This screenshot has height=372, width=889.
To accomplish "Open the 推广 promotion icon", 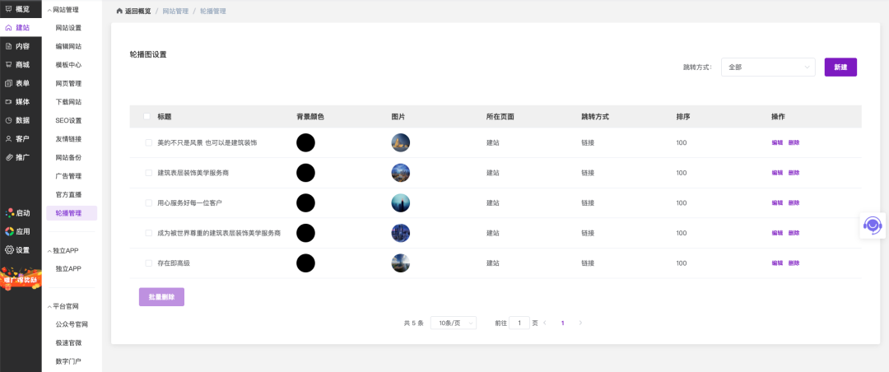I will (8, 156).
